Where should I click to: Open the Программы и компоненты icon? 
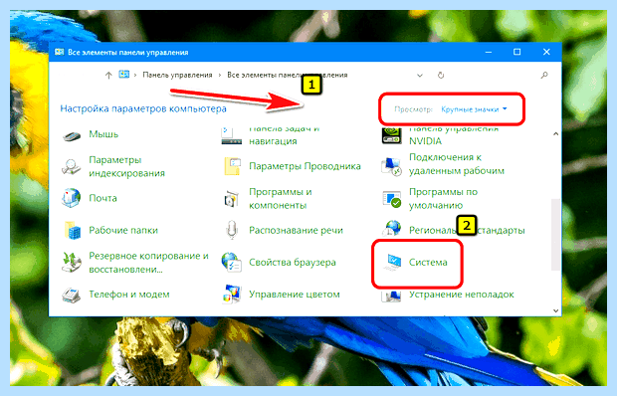click(x=231, y=199)
